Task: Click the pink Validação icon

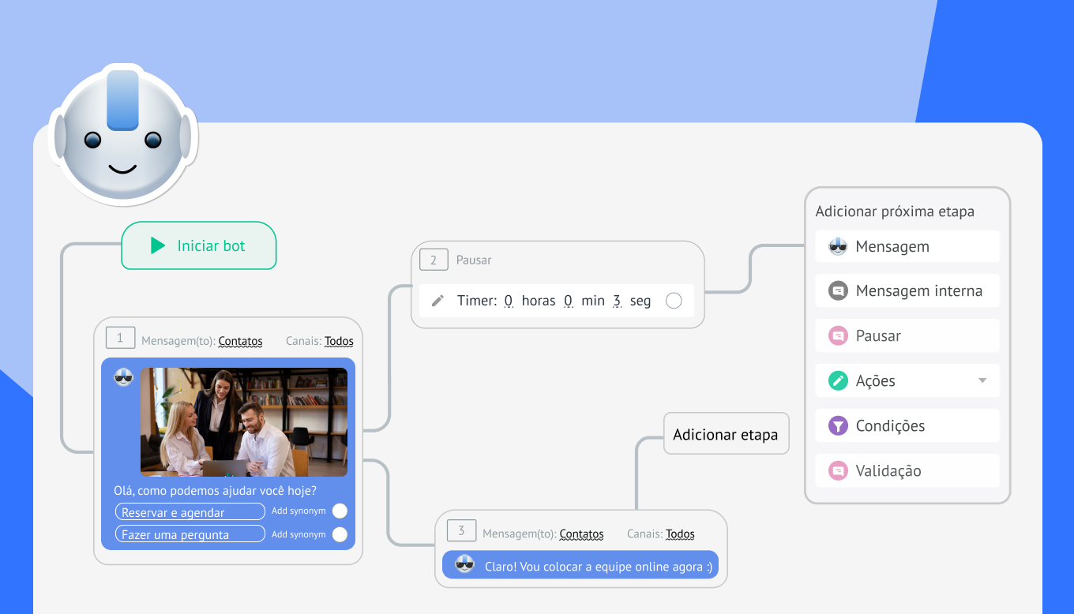Action: [837, 471]
